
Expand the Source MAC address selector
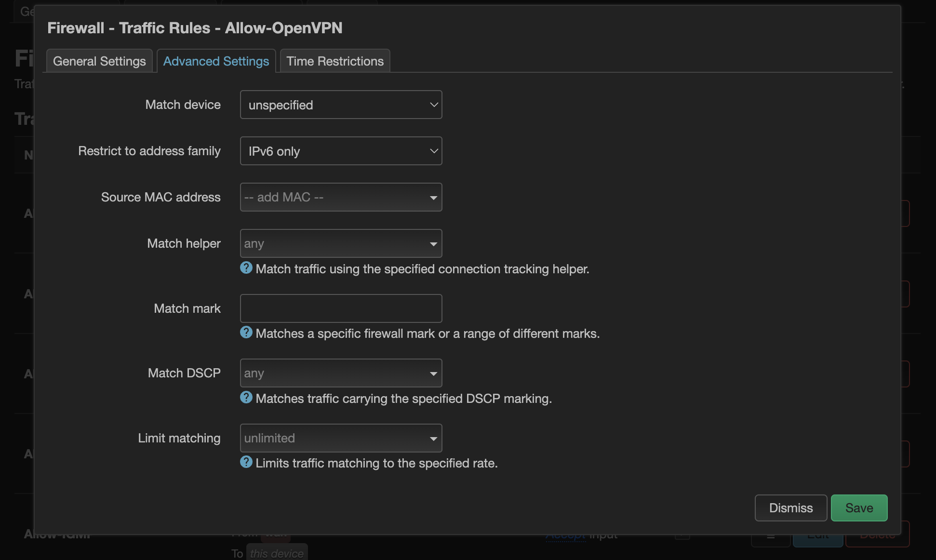[x=341, y=197]
